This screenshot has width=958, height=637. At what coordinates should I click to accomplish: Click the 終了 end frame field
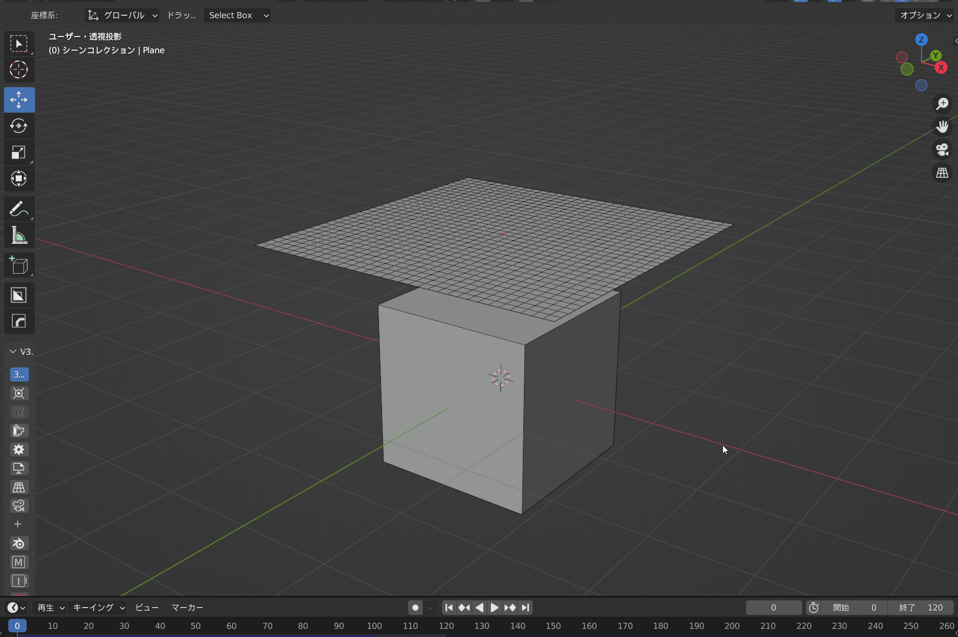coord(921,608)
